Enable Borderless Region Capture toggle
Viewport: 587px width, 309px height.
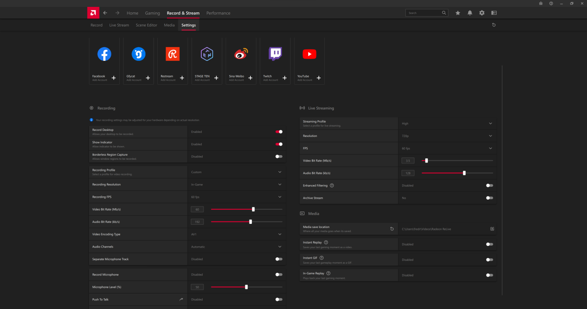click(279, 157)
